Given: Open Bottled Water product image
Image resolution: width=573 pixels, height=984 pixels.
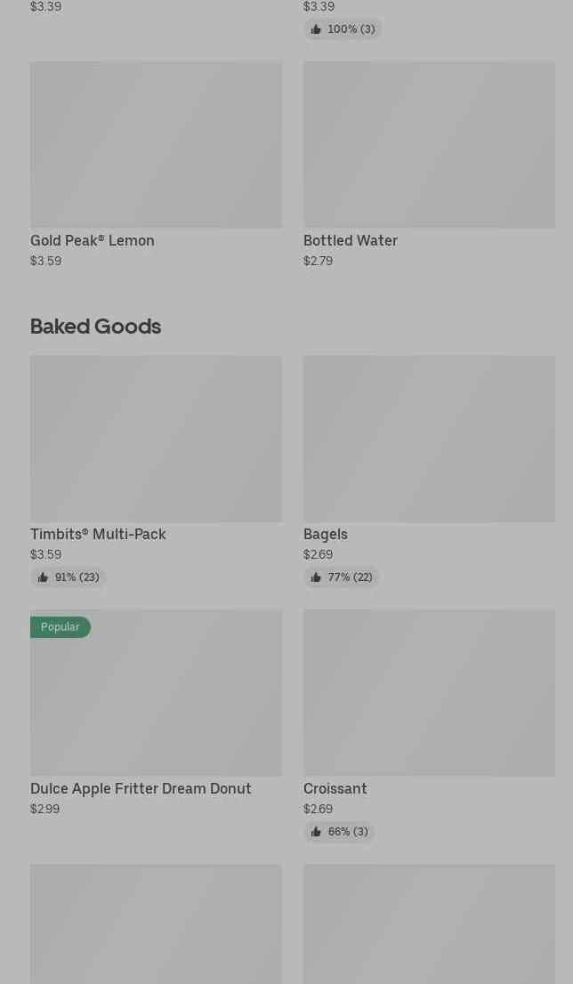Looking at the screenshot, I should (x=429, y=144).
